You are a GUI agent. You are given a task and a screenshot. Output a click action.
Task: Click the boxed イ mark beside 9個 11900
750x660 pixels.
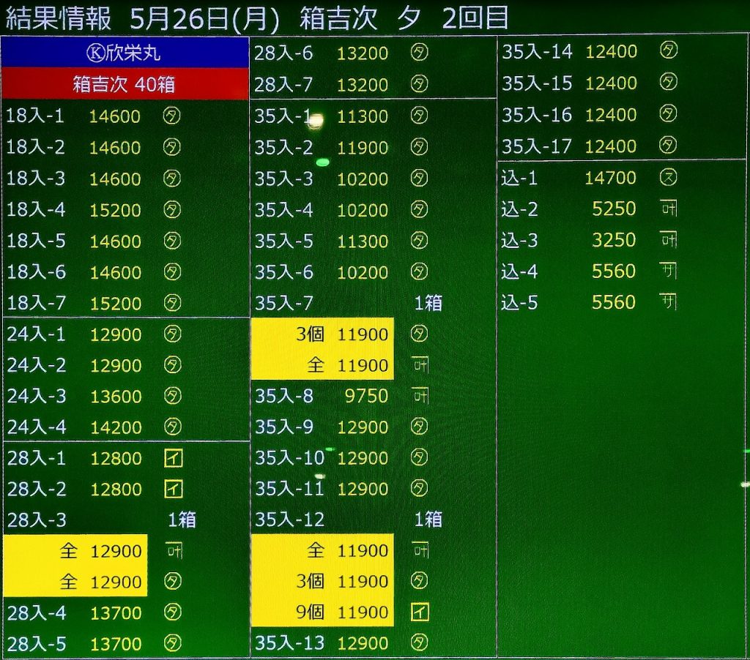point(420,612)
